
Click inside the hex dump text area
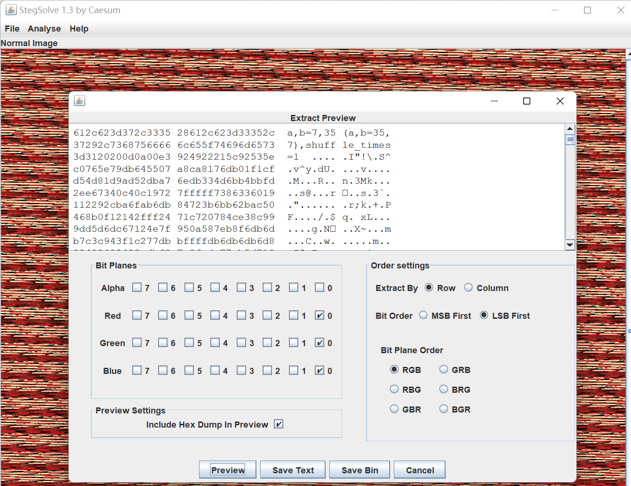click(317, 187)
